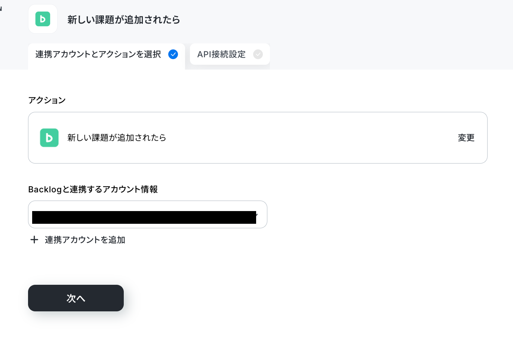This screenshot has height=360, width=513.
Task: Expand the account list via the dropdown arrow
Action: (x=257, y=215)
